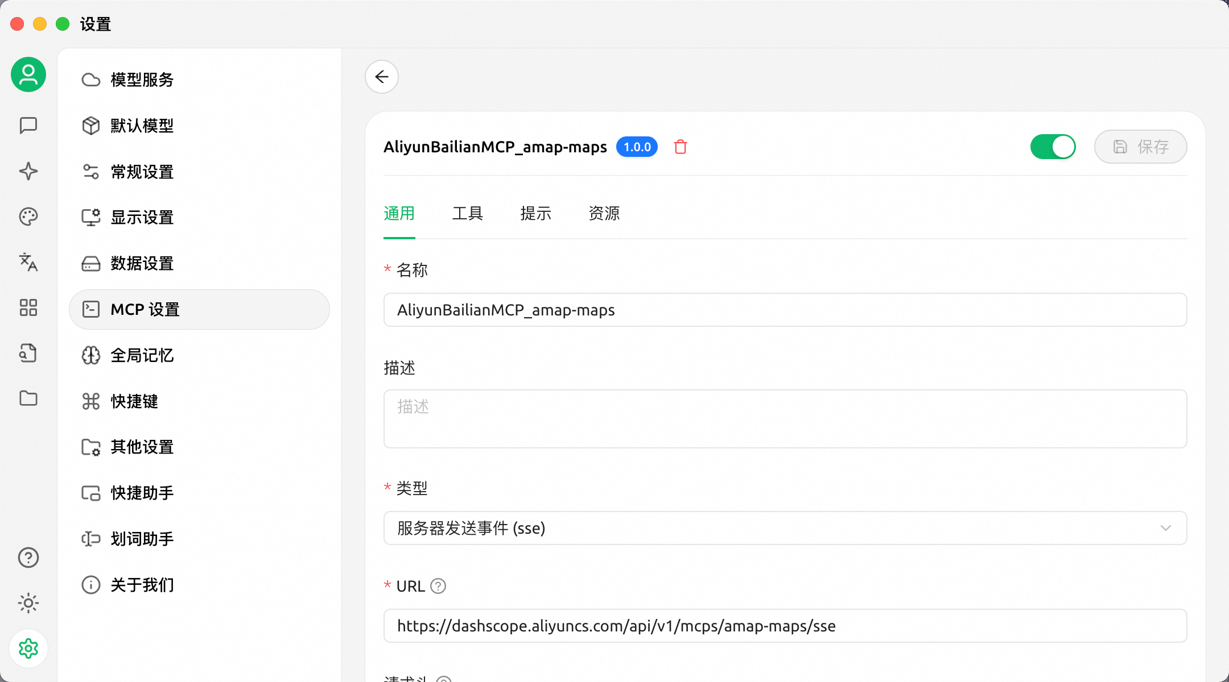This screenshot has width=1229, height=682.
Task: Delete server with red trash icon
Action: click(x=681, y=147)
